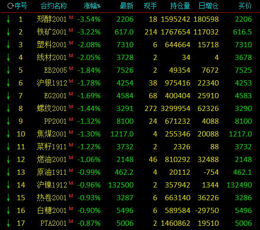Click latest price 132500 of 沪镍1912
This screenshot has width=260, height=230.
(x=121, y=185)
